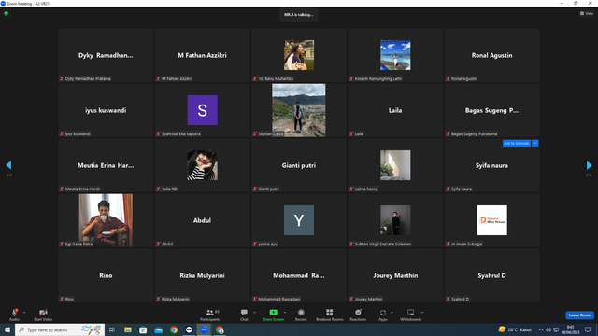598x336 pixels.
Task: Click Egi Gaiza Putra's photo
Action: coord(106,220)
